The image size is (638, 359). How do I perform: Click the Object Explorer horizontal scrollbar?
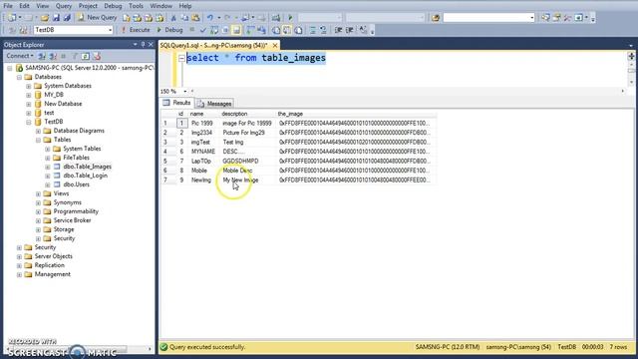pyautogui.click(x=78, y=349)
